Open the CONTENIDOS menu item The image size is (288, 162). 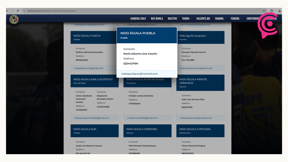pos(253,19)
